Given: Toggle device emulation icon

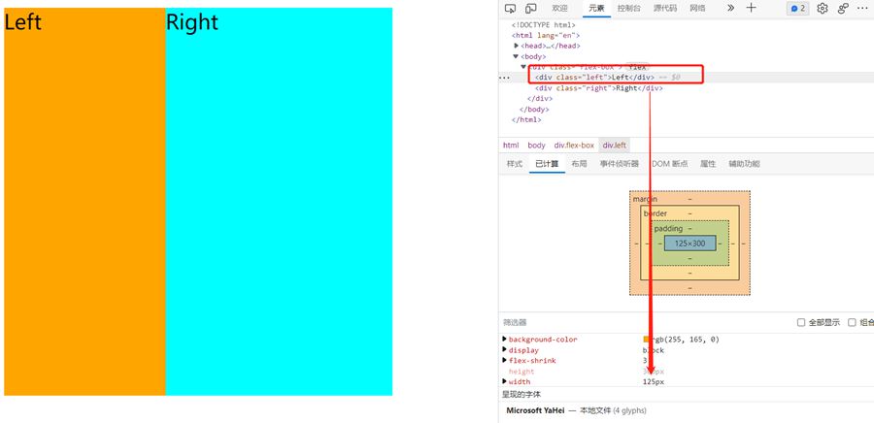Looking at the screenshot, I should (x=532, y=8).
